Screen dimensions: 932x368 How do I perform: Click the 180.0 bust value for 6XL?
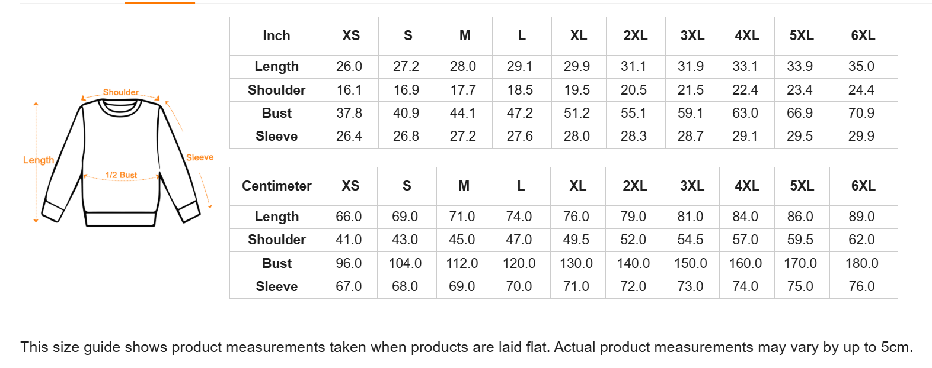(x=862, y=263)
